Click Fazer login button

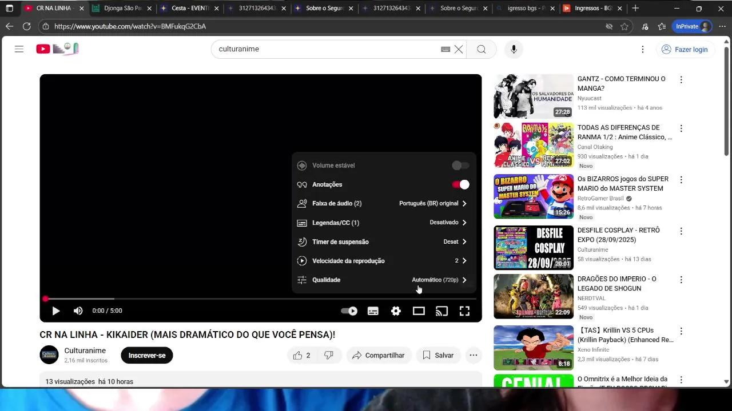(685, 49)
